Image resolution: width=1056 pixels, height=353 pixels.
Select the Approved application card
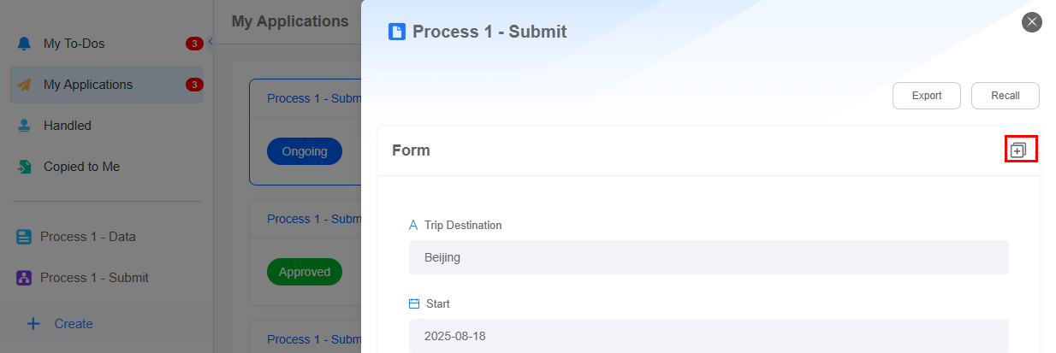coord(305,252)
